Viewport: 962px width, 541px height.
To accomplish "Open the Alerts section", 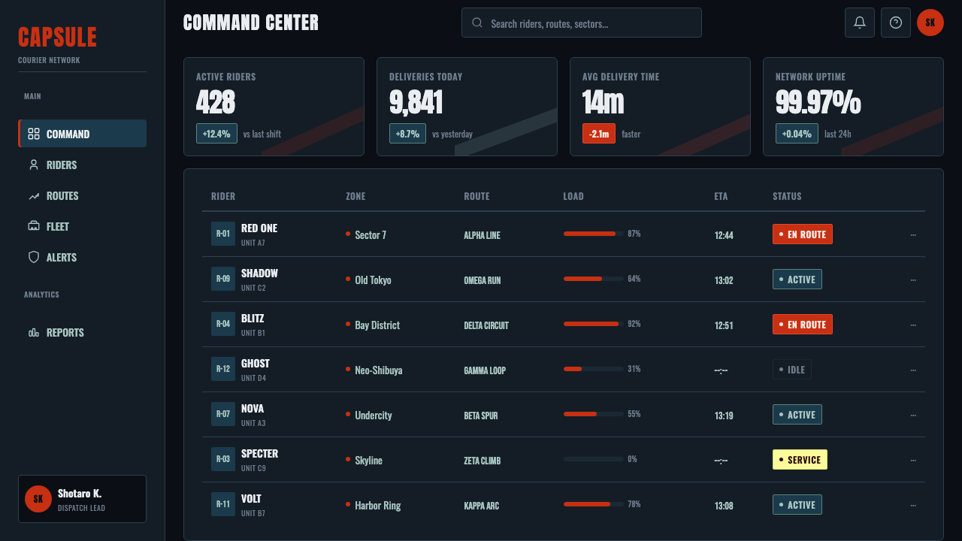I will coord(82,257).
